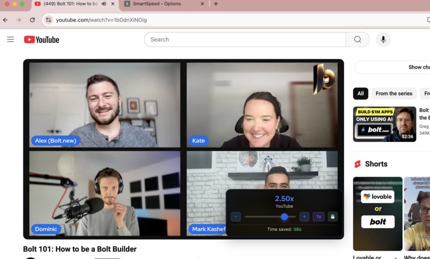The image size is (430, 259).
Task: Go back with the browser back arrow
Action: 5,20
